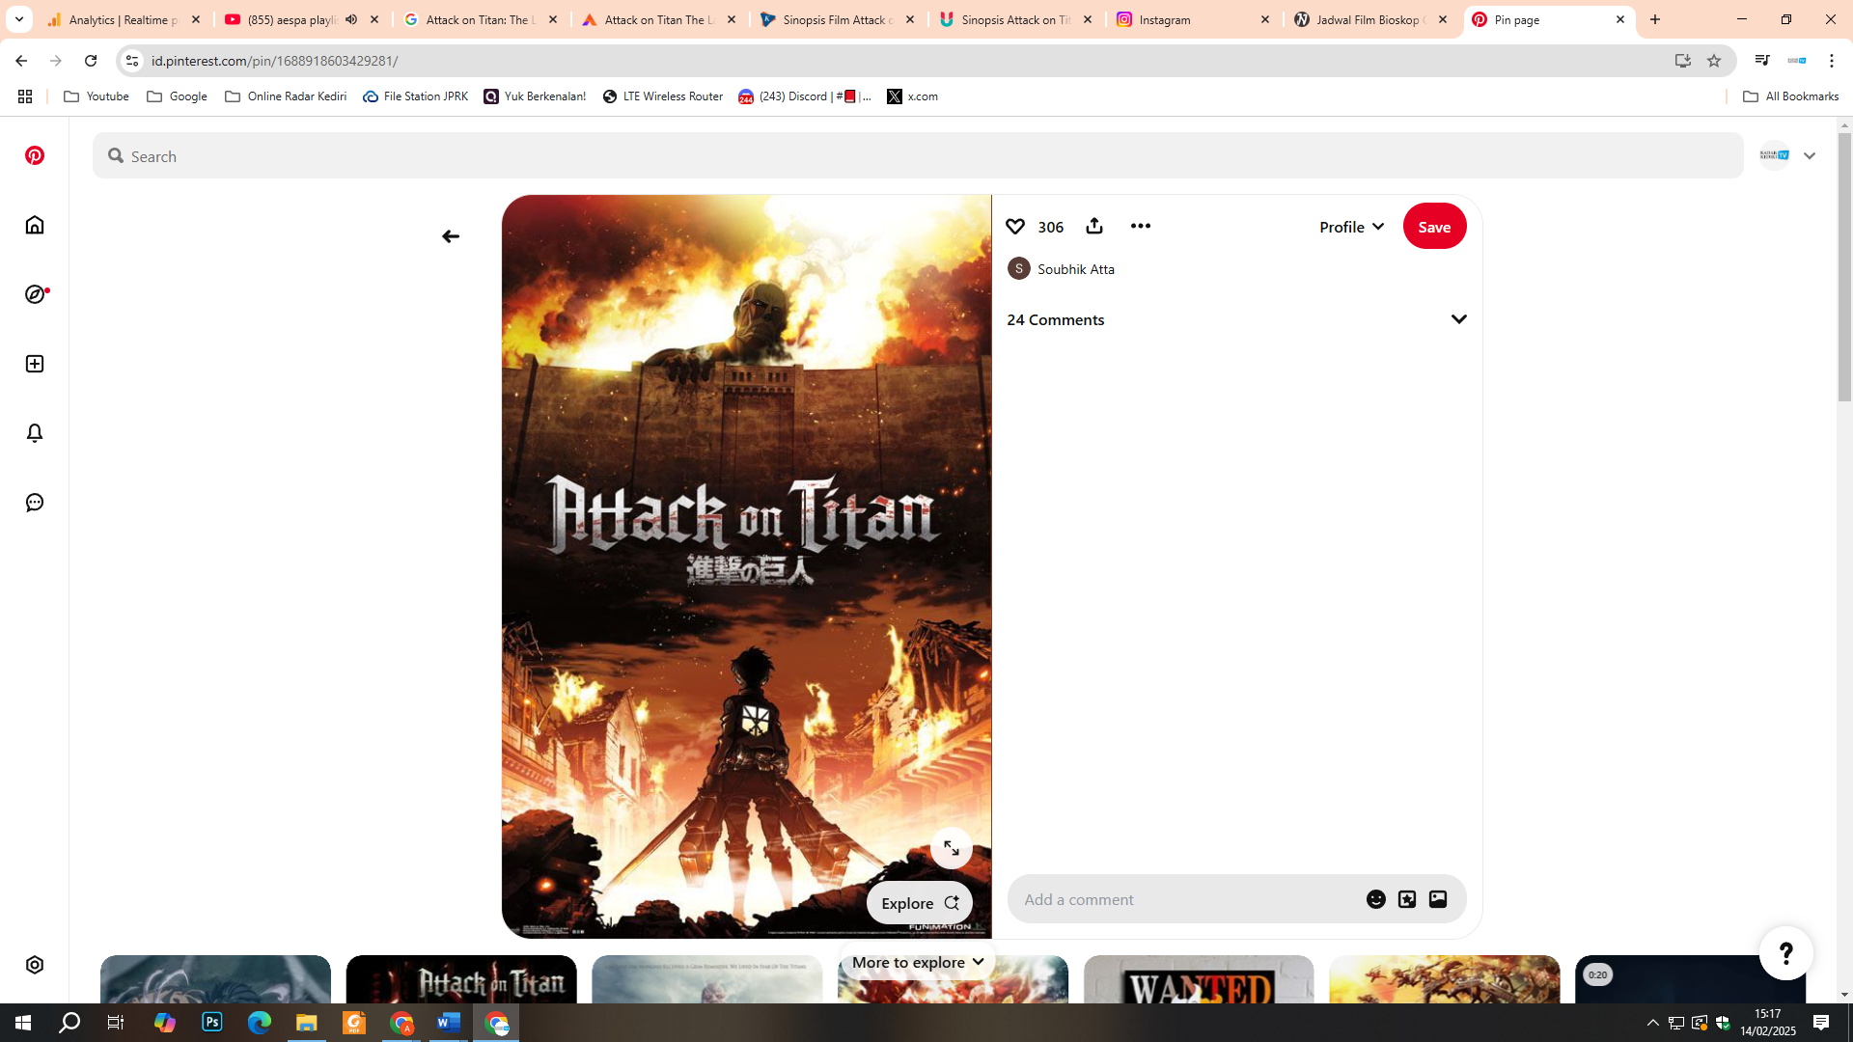This screenshot has height=1042, width=1853.
Task: Open more options three dots menu
Action: click(x=1141, y=226)
